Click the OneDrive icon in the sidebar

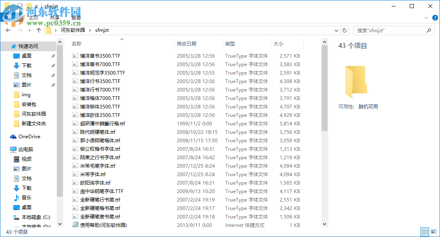(13, 137)
